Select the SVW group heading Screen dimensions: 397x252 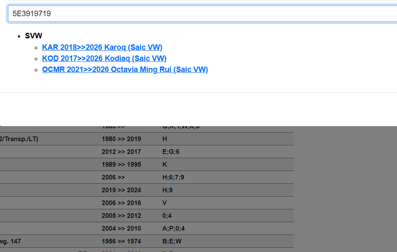coord(33,36)
